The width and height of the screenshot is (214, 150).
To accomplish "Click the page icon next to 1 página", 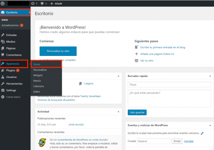I will [80, 83].
